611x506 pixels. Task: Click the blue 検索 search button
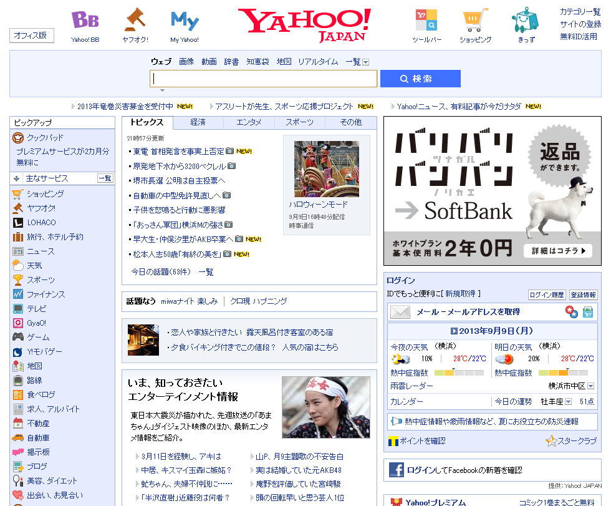[x=420, y=79]
